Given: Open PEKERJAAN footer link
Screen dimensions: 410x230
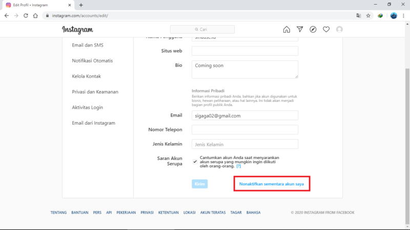Looking at the screenshot, I should tap(126, 213).
